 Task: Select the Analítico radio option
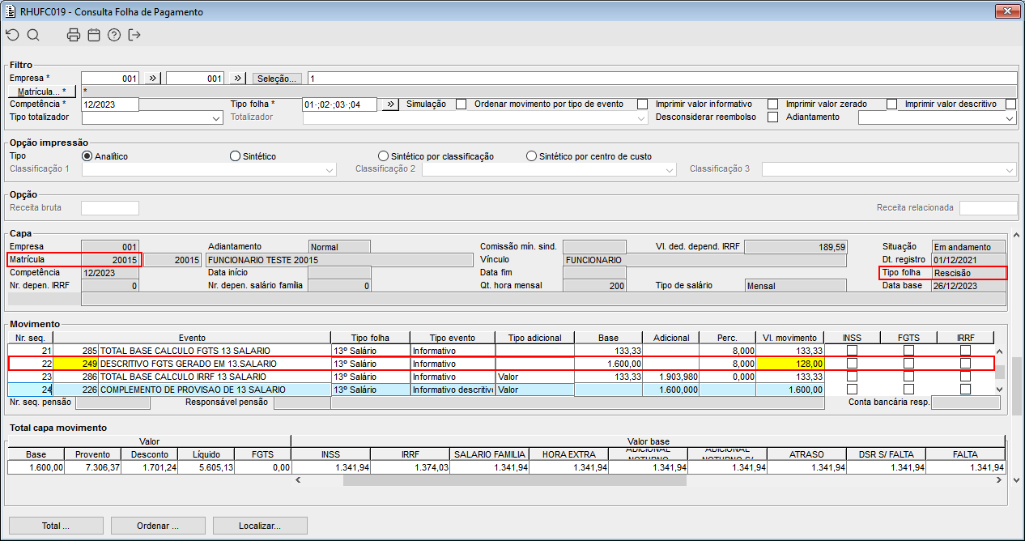point(87,156)
